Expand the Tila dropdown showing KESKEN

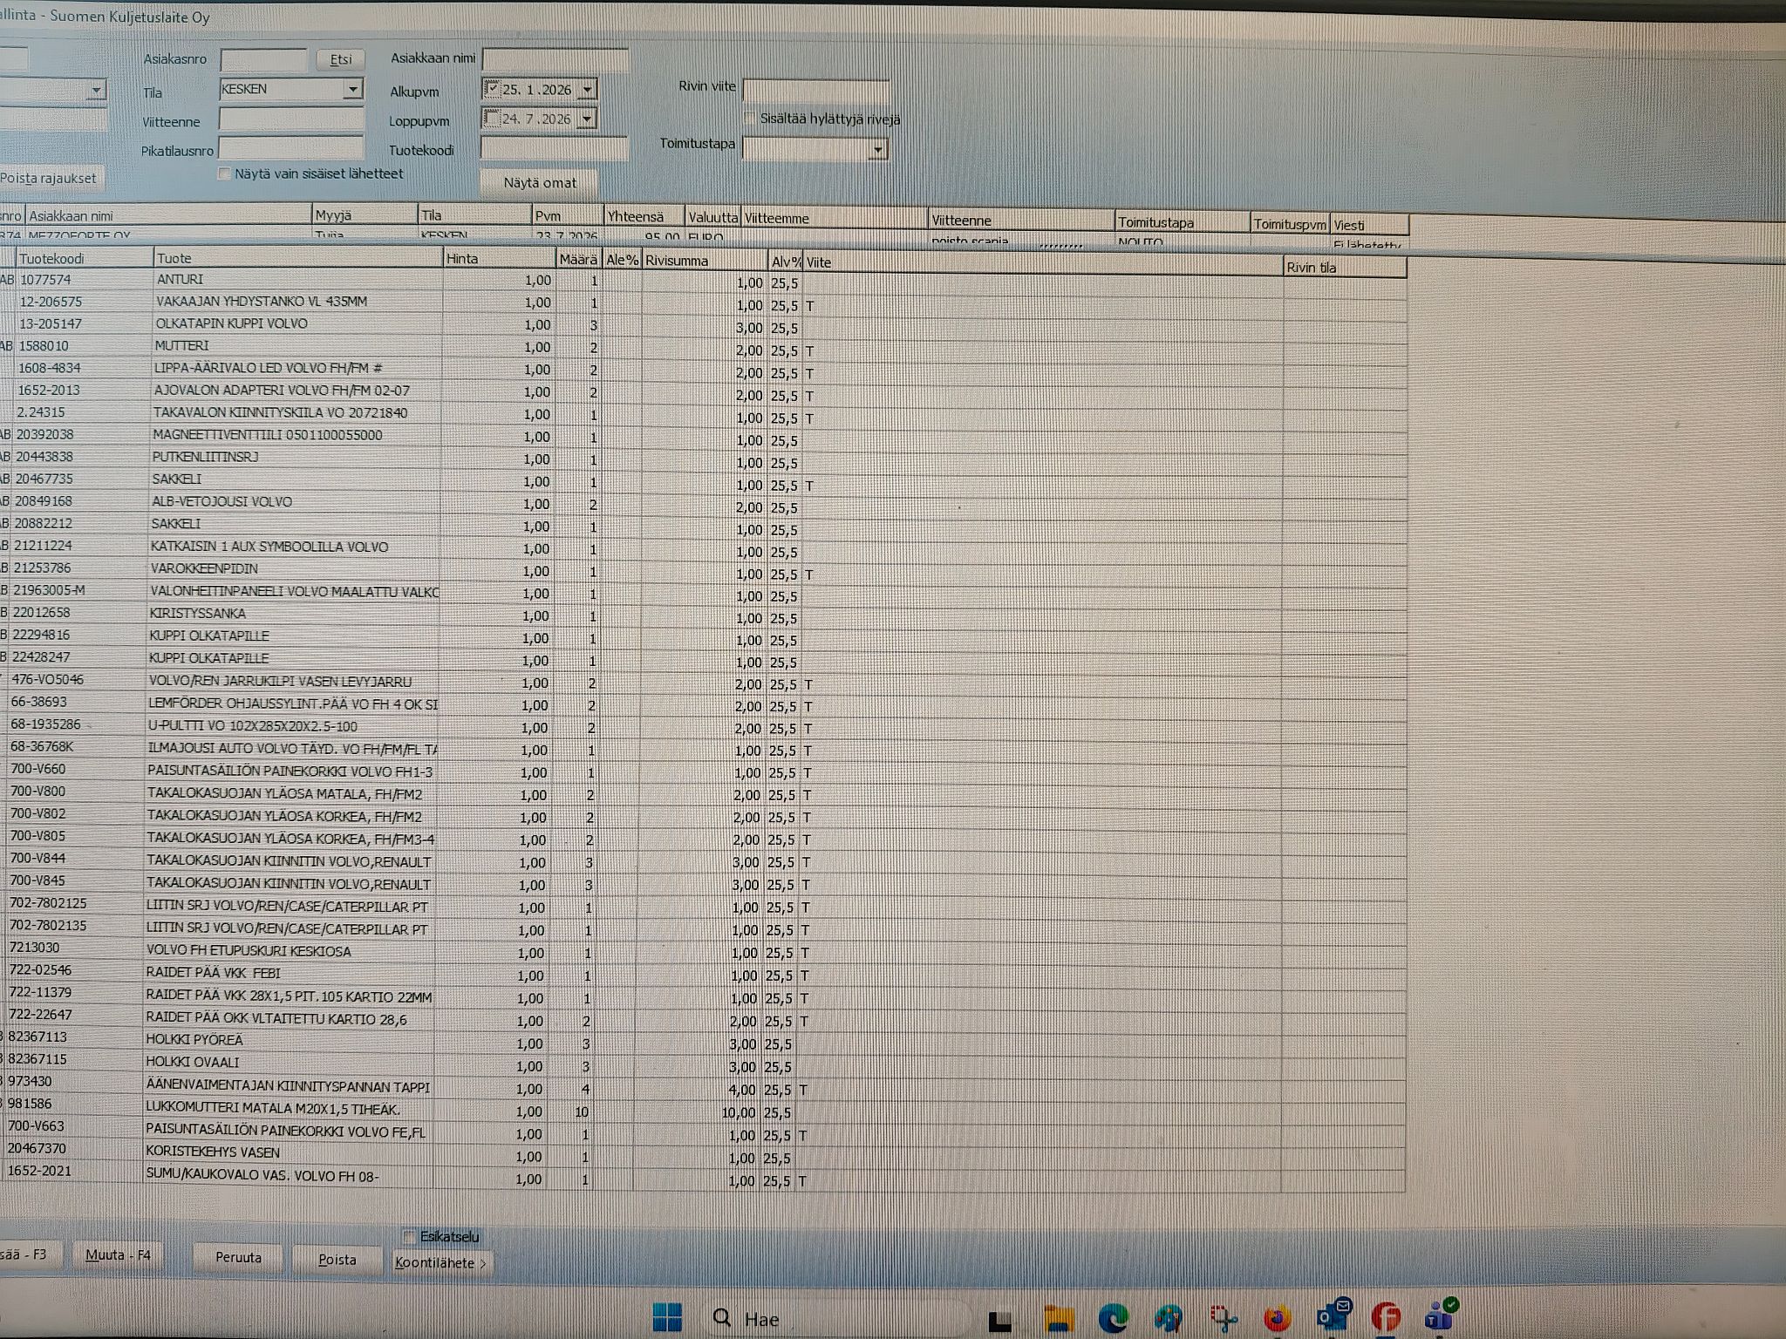(352, 89)
